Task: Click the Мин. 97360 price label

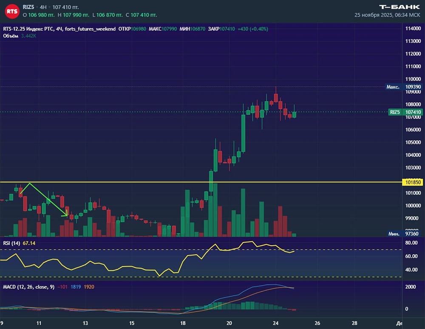Action: [x=404, y=234]
